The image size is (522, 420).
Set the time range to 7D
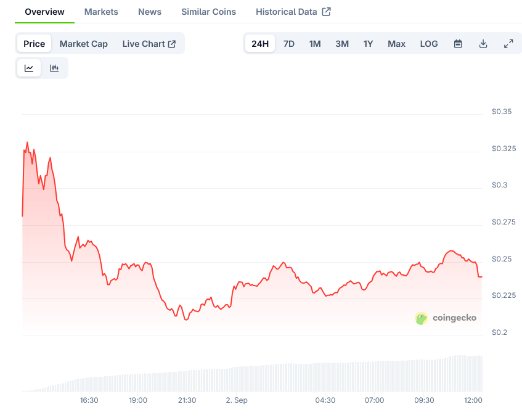289,44
